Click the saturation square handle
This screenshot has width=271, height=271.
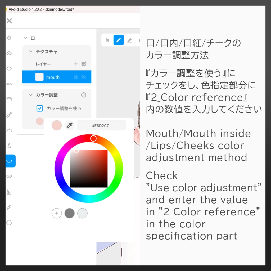coord(76,151)
